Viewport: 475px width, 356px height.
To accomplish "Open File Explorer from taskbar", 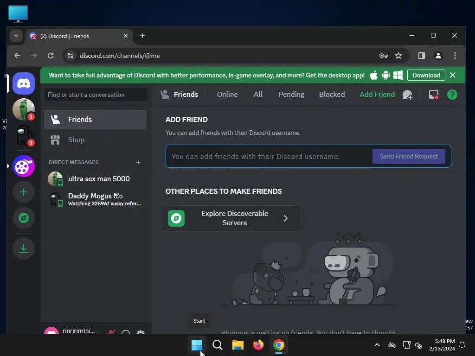I will coord(238,345).
